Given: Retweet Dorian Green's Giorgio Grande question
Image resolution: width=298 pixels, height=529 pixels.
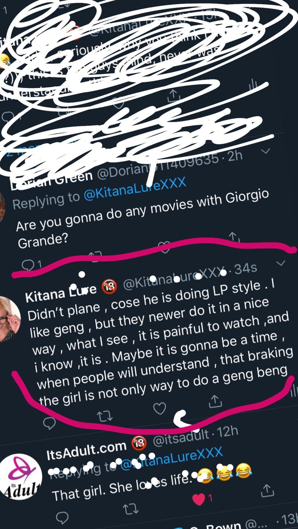Looking at the screenshot, I should click(x=95, y=255).
